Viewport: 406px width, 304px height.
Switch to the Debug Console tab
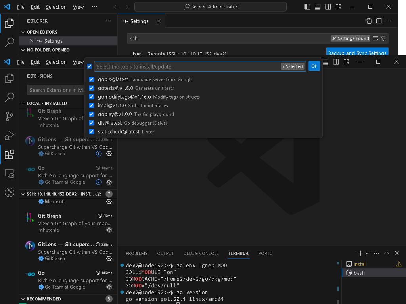[x=201, y=253]
